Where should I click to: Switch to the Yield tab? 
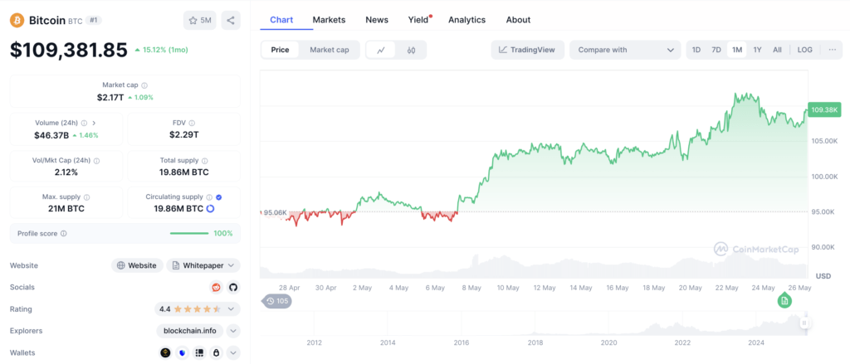pos(418,20)
